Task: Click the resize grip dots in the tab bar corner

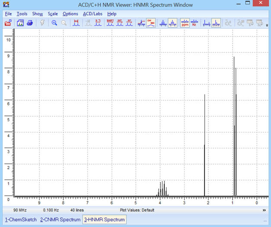Action: (265, 221)
